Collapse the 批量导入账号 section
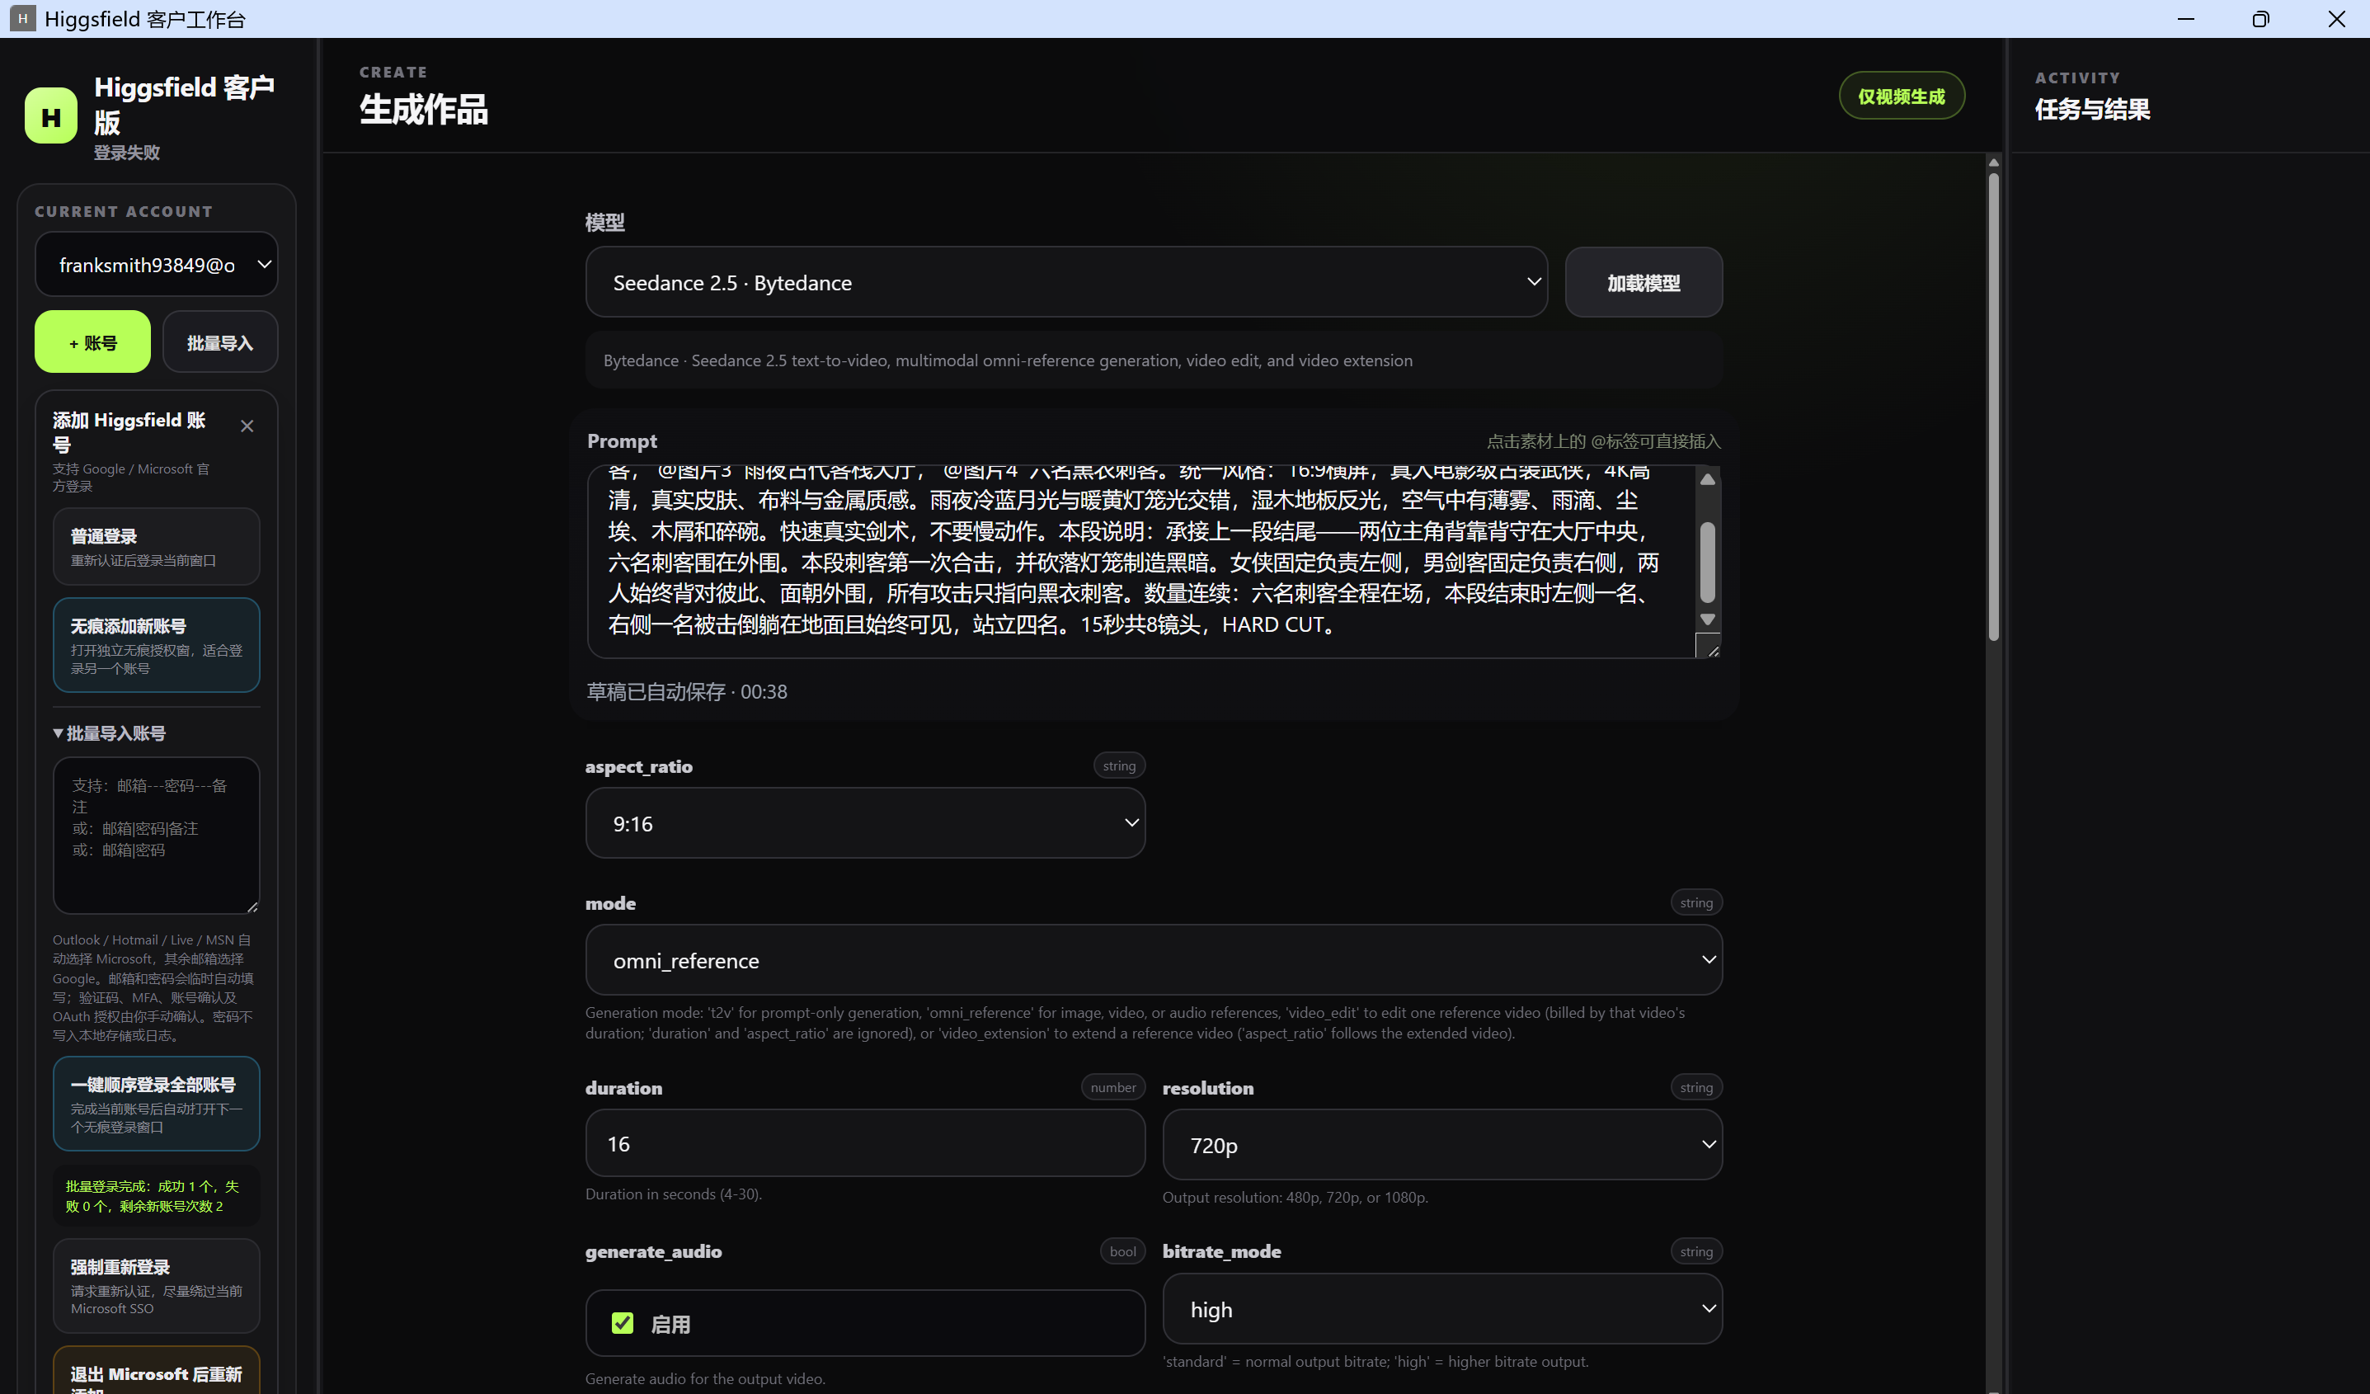Screen dimensions: 2370x1394 109,732
